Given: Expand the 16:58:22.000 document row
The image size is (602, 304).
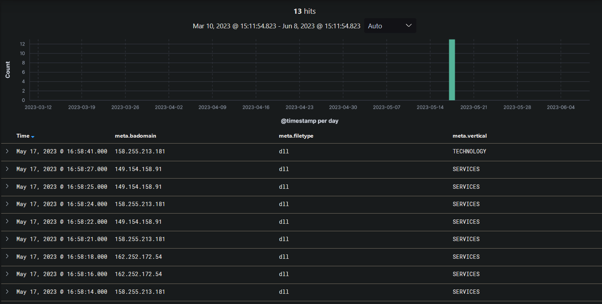Looking at the screenshot, I should [x=7, y=222].
